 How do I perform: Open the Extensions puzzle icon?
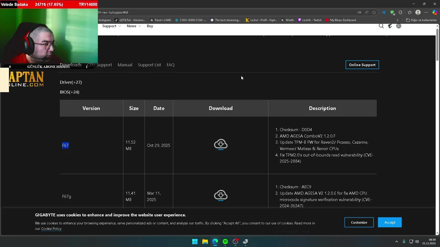(x=400, y=12)
